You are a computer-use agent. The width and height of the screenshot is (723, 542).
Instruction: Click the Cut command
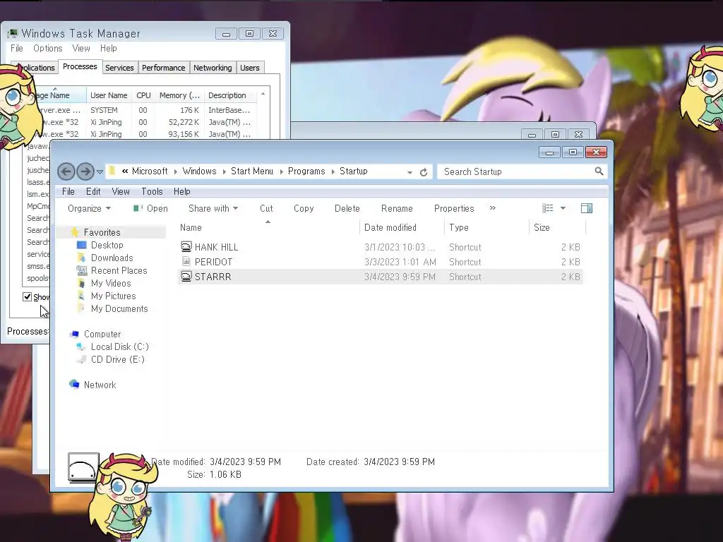pos(266,208)
